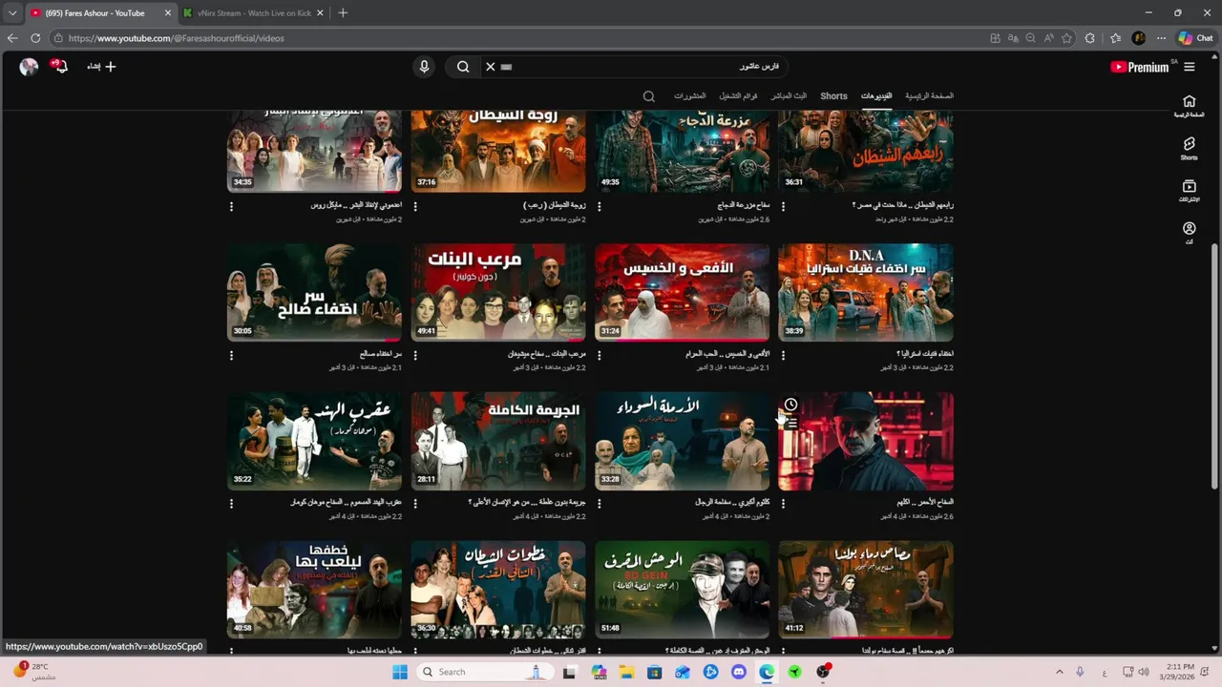The width and height of the screenshot is (1222, 687).
Task: Play the عقرب الهند 35:22 thumbnail
Action: point(314,441)
